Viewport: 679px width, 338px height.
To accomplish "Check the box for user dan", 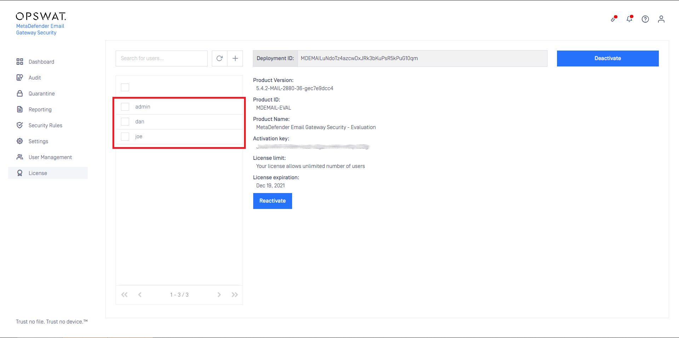I will click(125, 122).
